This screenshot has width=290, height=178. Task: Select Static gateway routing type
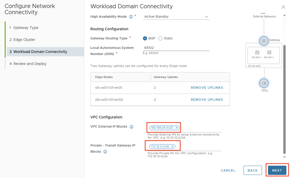coord(160,38)
